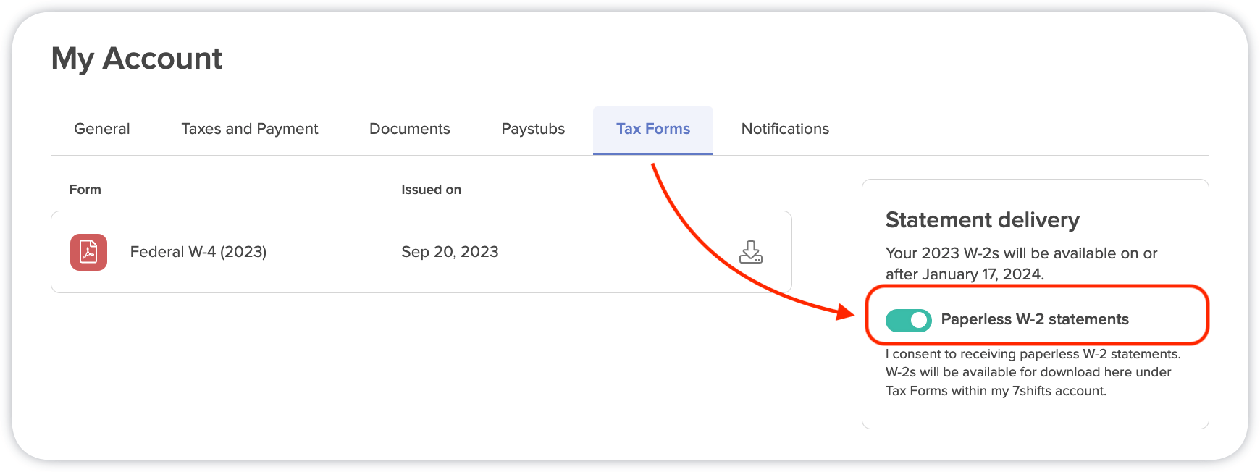Open the Paystubs tab
The width and height of the screenshot is (1260, 472).
click(532, 129)
